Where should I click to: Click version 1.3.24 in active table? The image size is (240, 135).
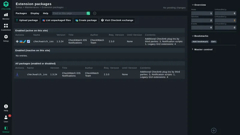pos(60,41)
